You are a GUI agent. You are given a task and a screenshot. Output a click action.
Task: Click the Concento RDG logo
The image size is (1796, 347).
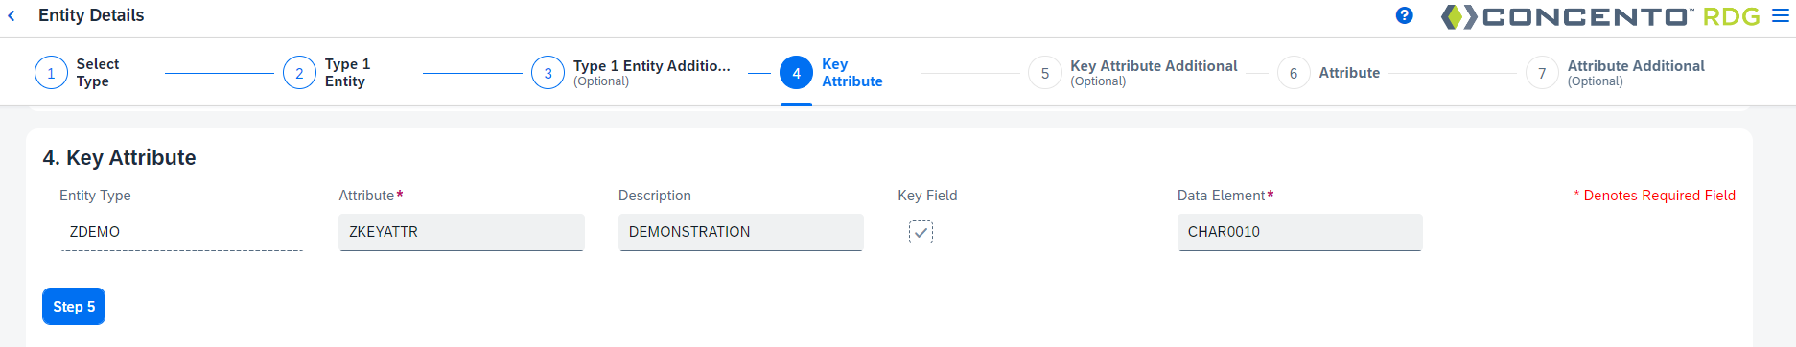tap(1600, 16)
